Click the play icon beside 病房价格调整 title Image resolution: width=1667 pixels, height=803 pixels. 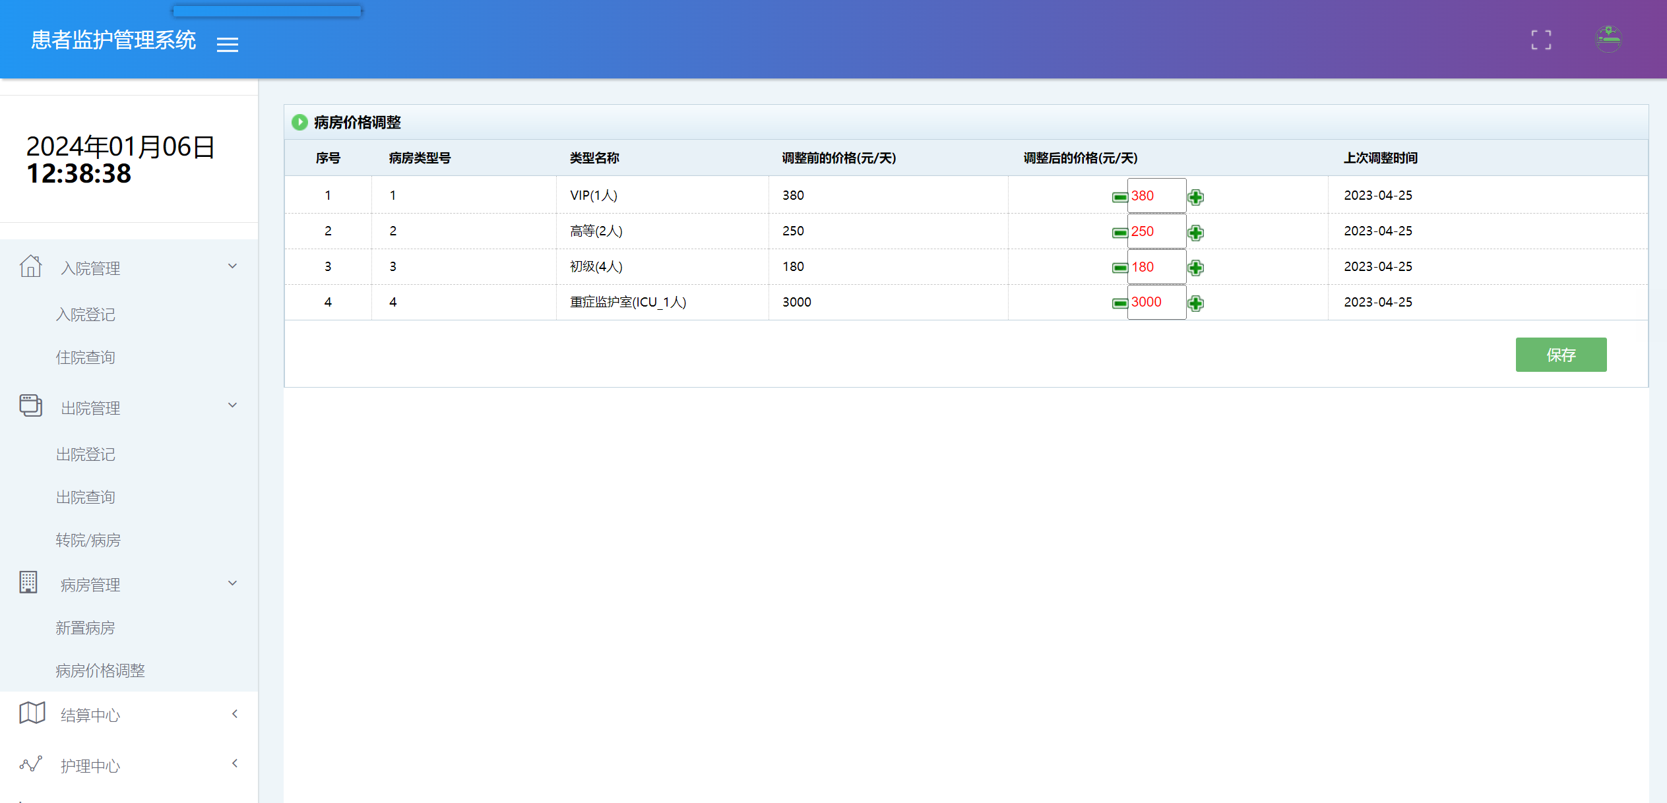point(299,122)
